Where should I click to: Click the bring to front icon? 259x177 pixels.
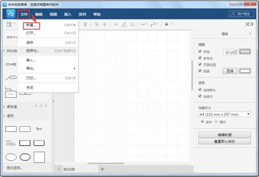(x=96, y=24)
